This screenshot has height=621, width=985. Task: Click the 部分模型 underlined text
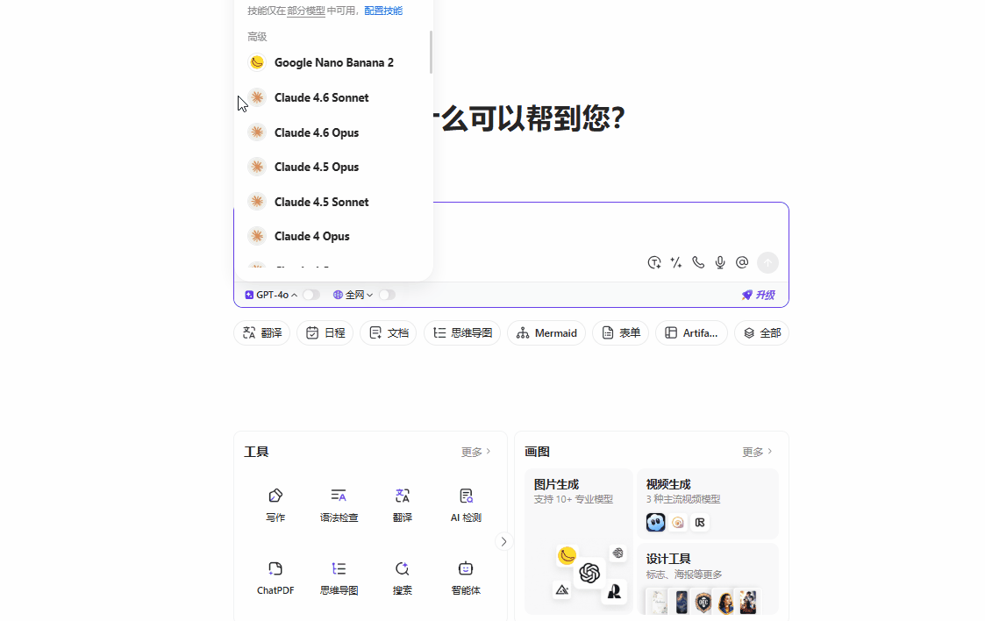(x=306, y=11)
